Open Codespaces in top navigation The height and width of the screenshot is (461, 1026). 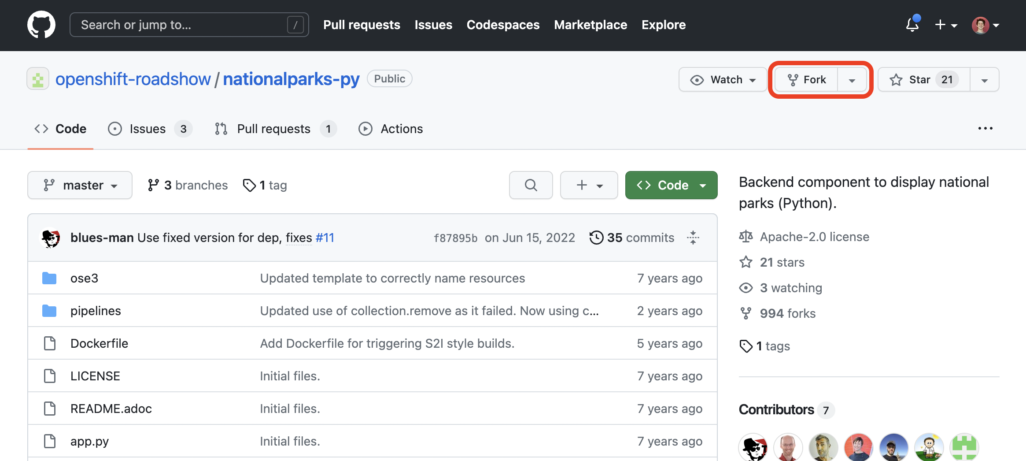[503, 25]
